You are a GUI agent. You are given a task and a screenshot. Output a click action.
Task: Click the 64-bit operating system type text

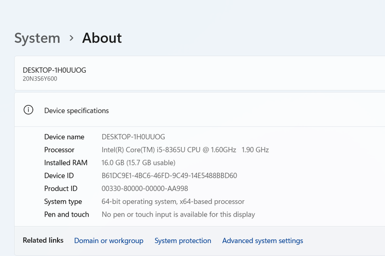(173, 202)
